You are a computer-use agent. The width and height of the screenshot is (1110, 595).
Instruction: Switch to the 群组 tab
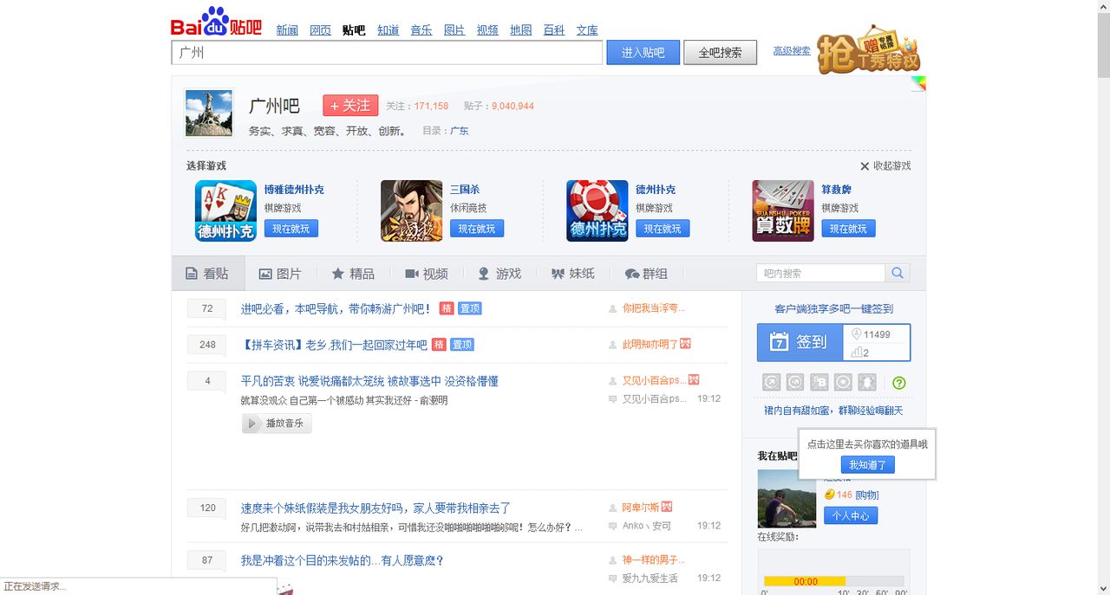pyautogui.click(x=646, y=274)
